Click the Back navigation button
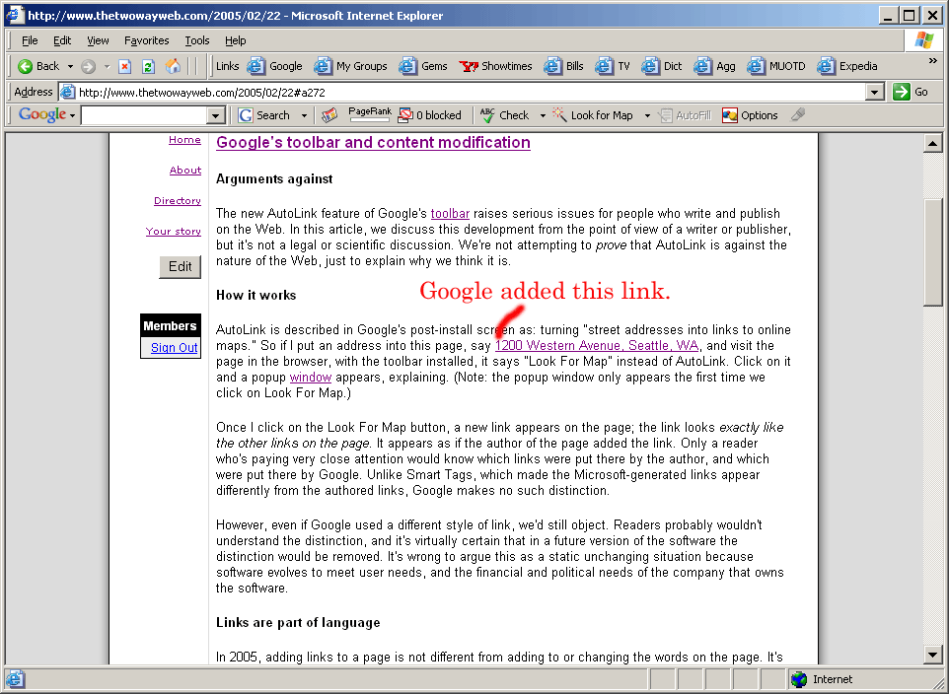Viewport: 949px width, 694px height. (38, 66)
